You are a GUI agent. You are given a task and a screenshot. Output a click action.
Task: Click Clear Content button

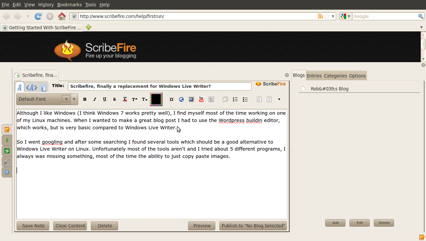click(70, 226)
